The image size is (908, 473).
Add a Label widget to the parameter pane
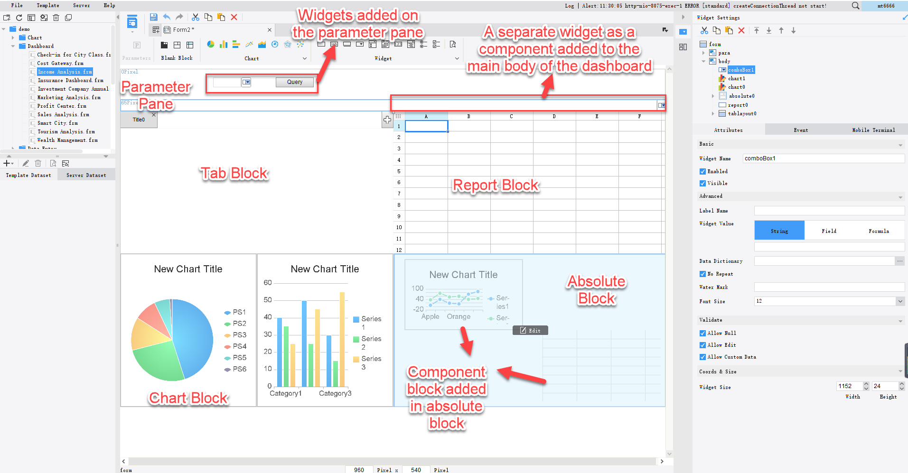[x=334, y=44]
